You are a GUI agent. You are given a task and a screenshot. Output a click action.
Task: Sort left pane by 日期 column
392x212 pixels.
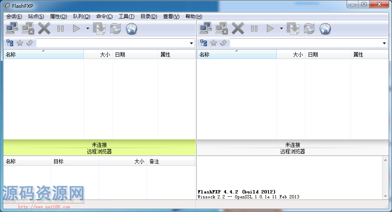pyautogui.click(x=135, y=54)
